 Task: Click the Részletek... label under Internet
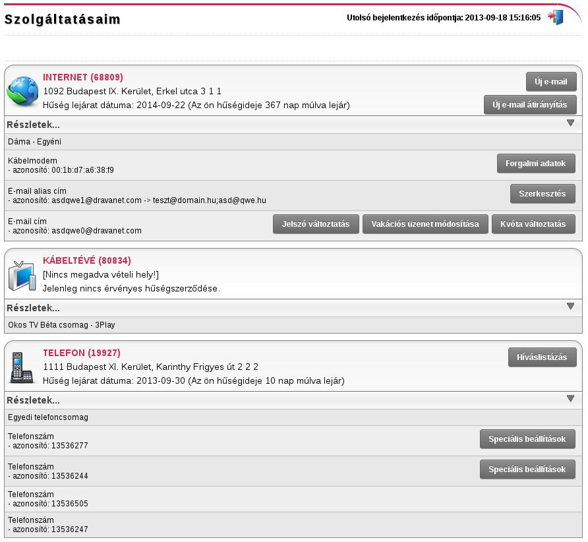click(x=33, y=125)
